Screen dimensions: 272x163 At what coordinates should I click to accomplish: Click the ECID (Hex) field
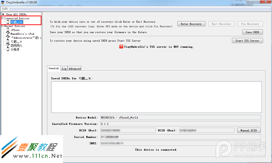point(207,130)
